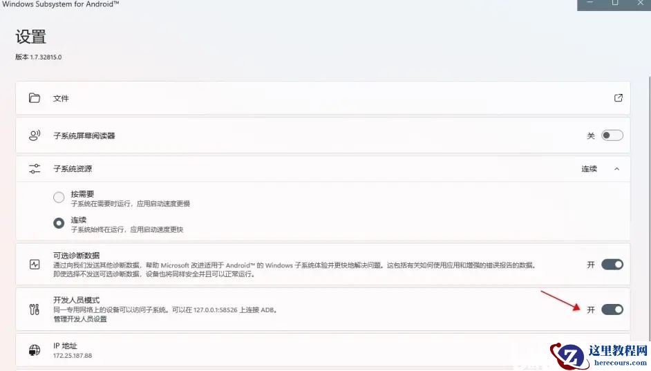Click the folder icon beside 文件
Screen dimensions: 651x371
click(35, 98)
